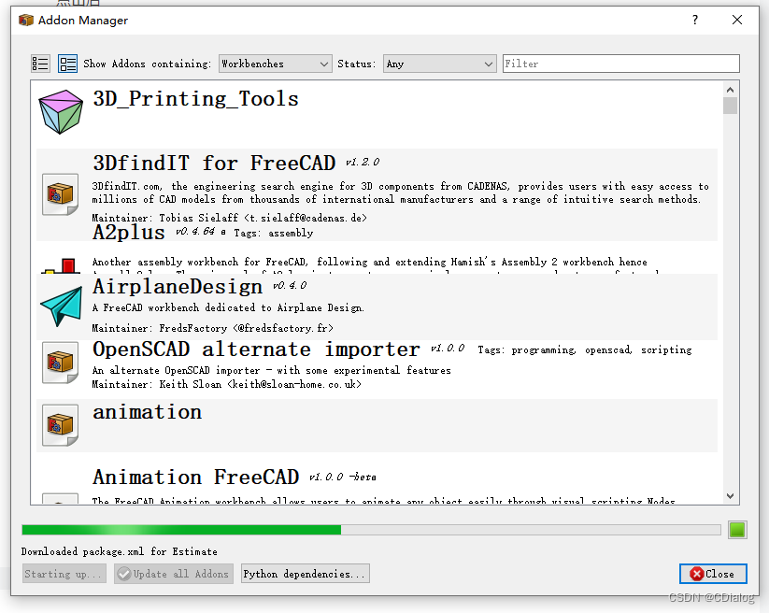Click the animation addon package icon

point(61,424)
